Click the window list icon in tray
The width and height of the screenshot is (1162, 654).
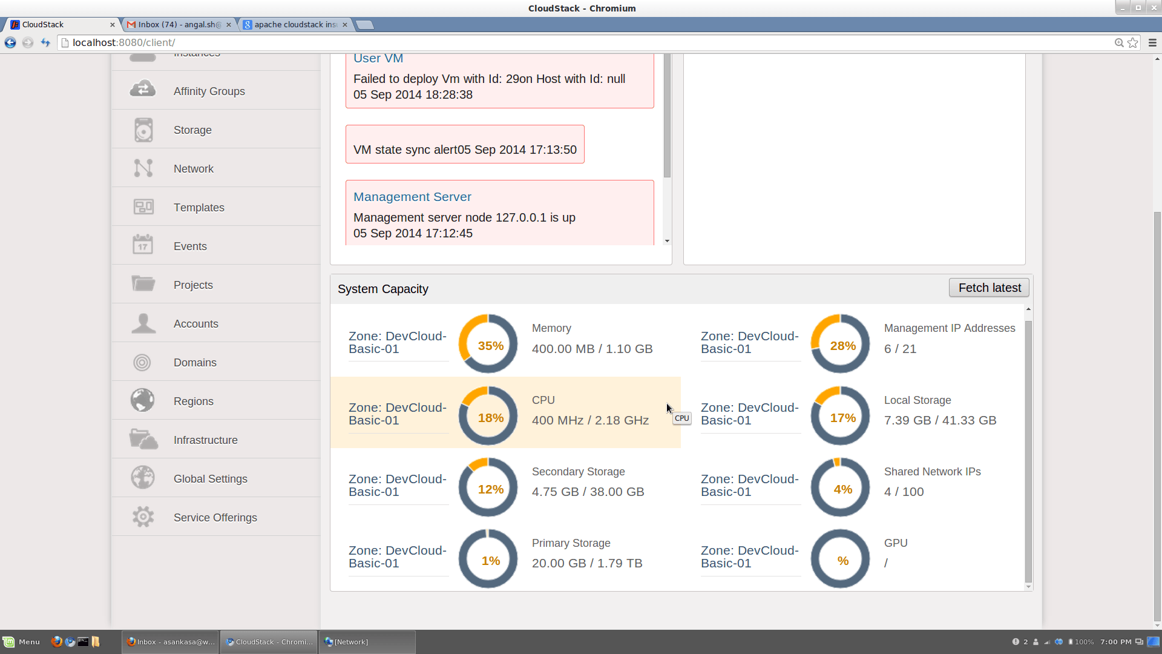tap(1139, 642)
